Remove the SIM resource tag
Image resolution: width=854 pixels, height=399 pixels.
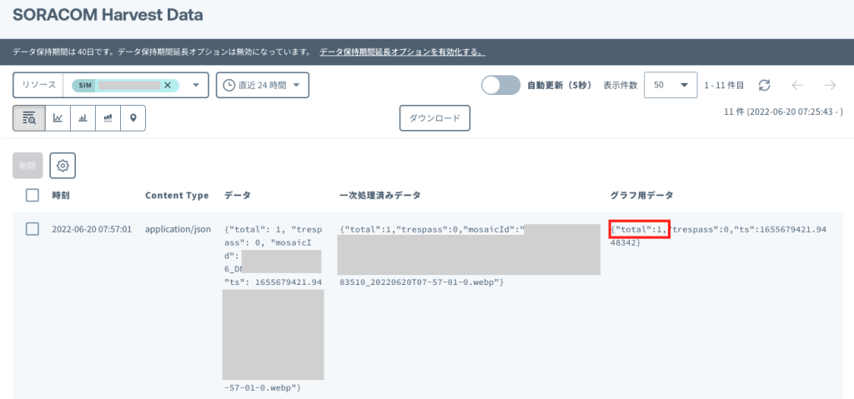click(x=168, y=86)
